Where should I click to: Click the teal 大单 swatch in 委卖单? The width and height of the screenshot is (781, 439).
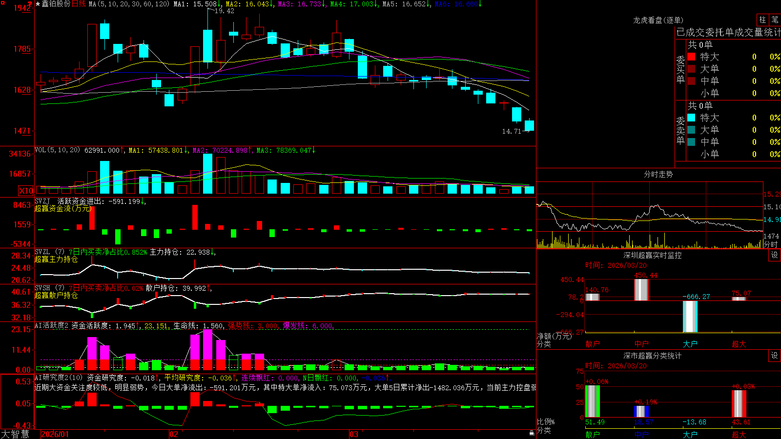691,130
